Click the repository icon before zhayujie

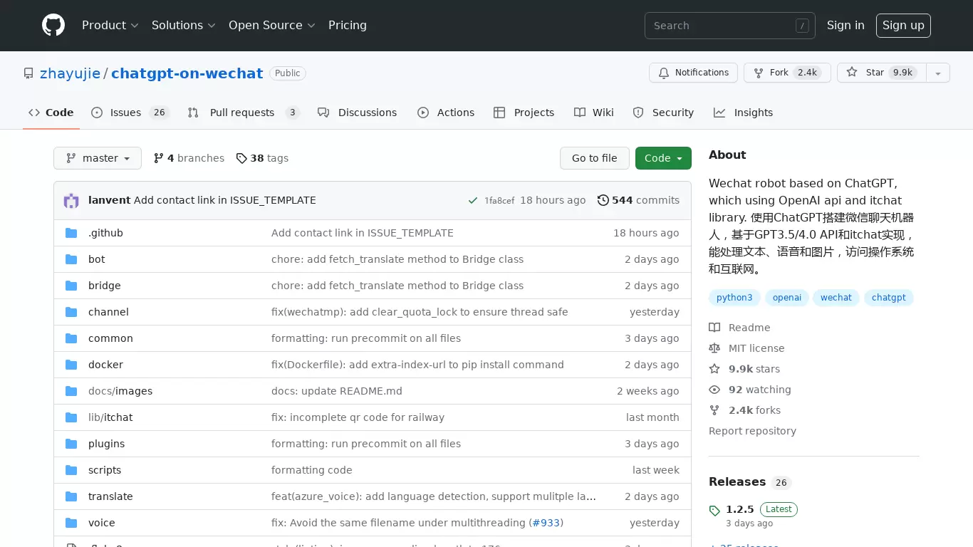pos(28,73)
